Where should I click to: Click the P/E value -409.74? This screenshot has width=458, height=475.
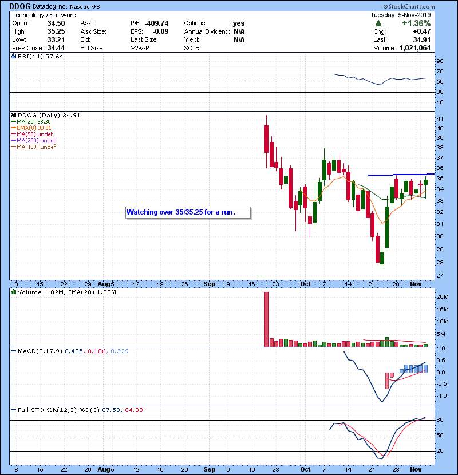(x=156, y=23)
